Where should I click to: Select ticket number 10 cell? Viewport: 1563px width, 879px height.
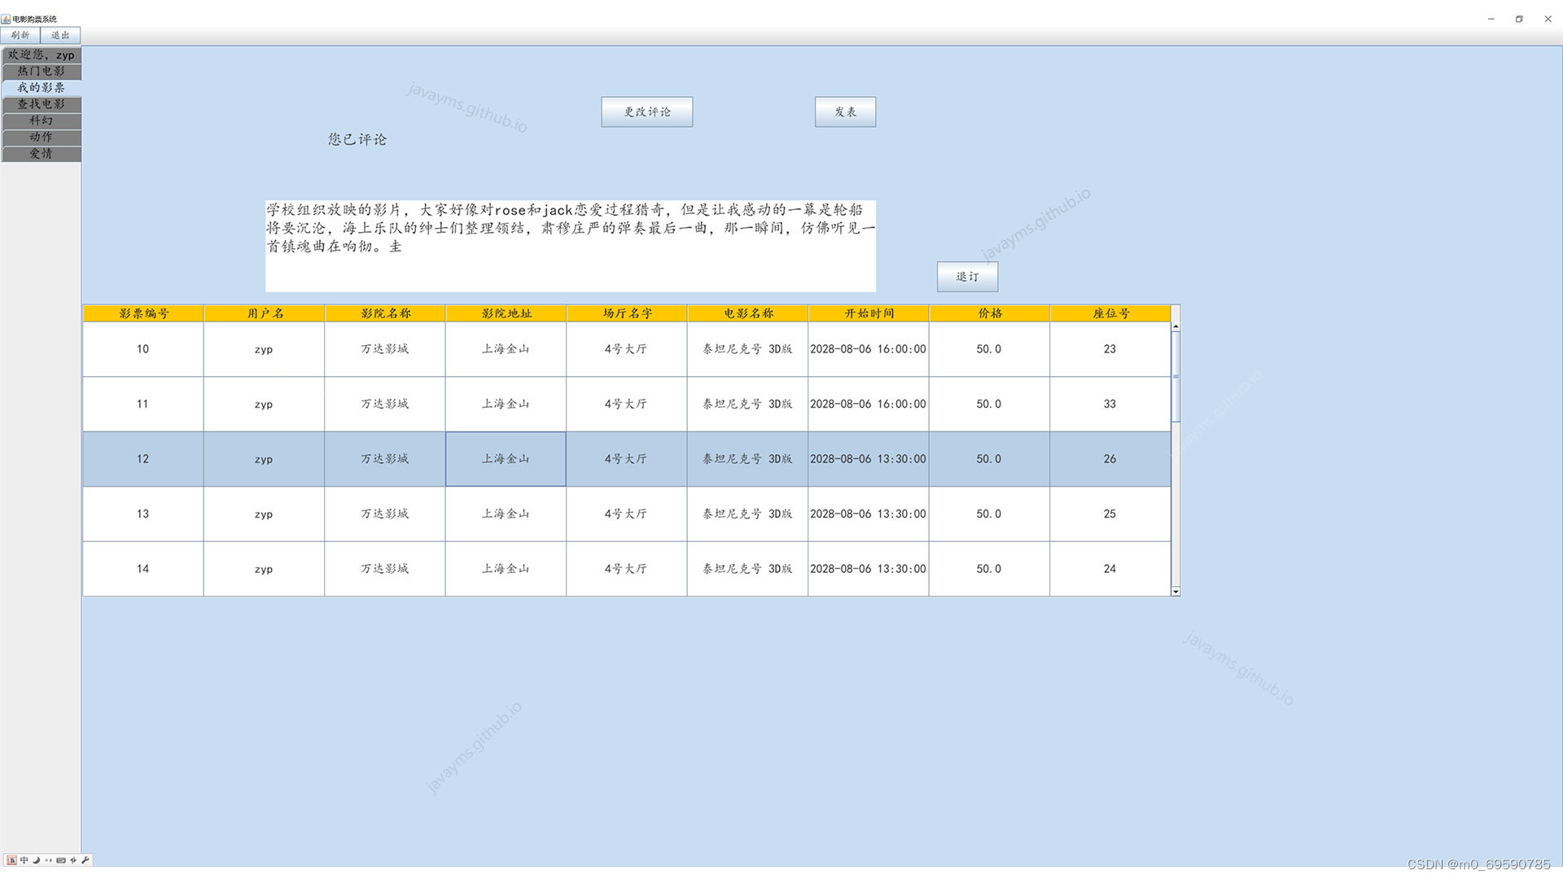(x=143, y=349)
